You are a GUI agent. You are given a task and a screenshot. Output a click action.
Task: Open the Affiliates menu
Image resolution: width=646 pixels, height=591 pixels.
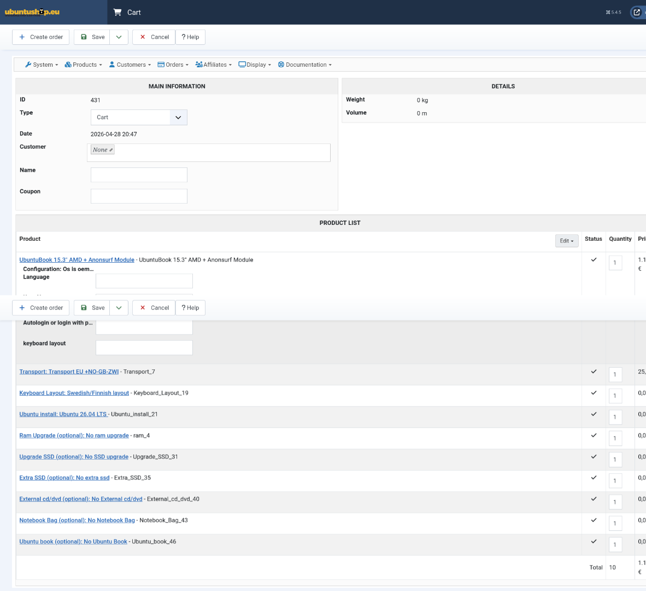point(213,65)
